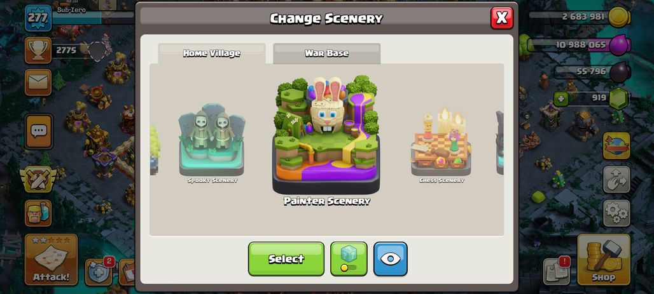Close the Change Scenery dialog
654x294 pixels.
tap(502, 18)
